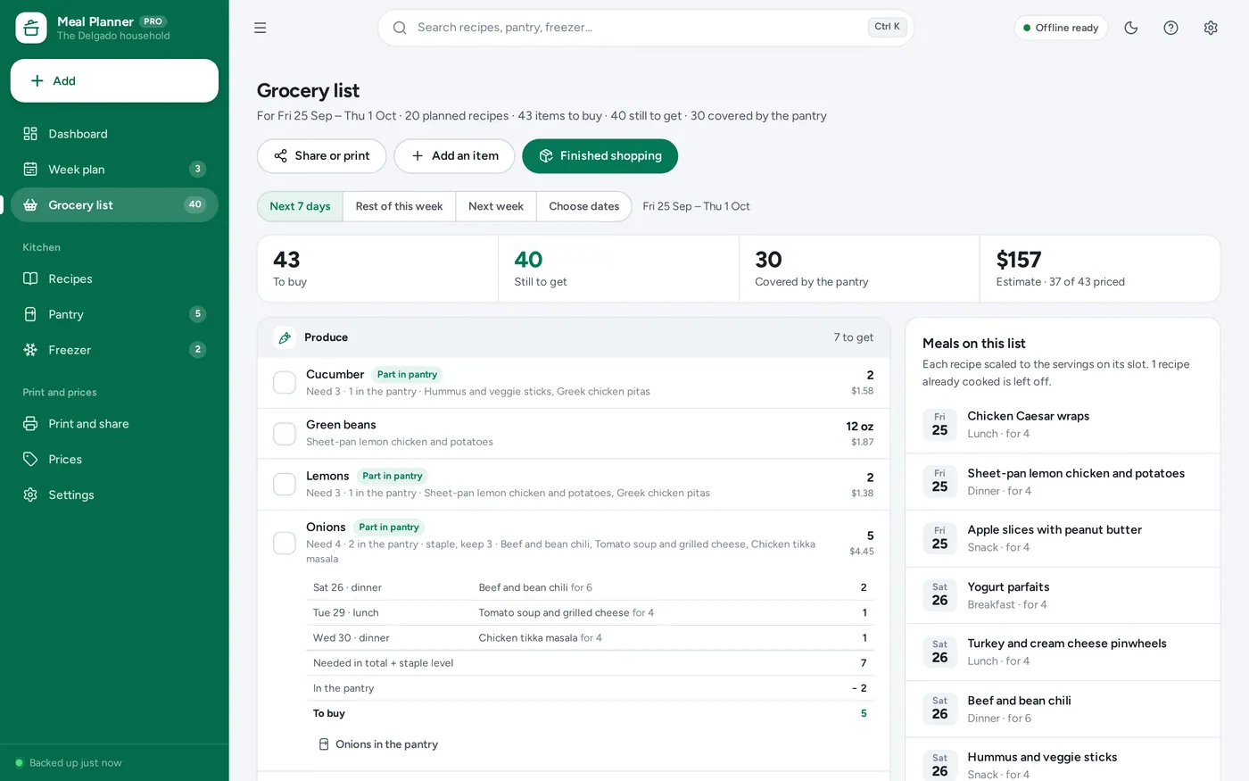Toggle the sidebar hamburger menu icon
The width and height of the screenshot is (1249, 781).
[x=261, y=28]
